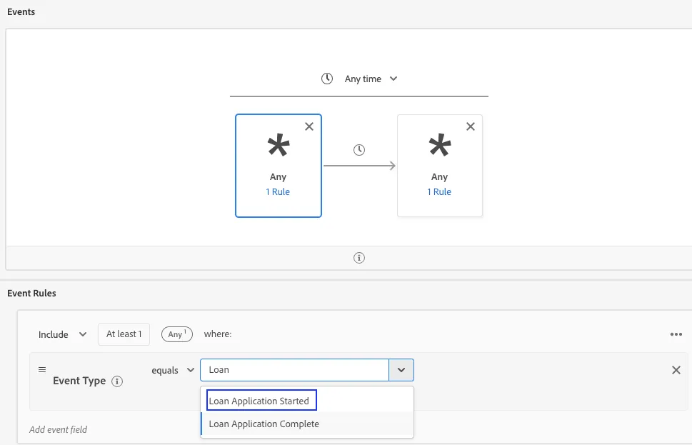Change the equals operator dropdown
This screenshot has height=445, width=692.
(x=173, y=370)
